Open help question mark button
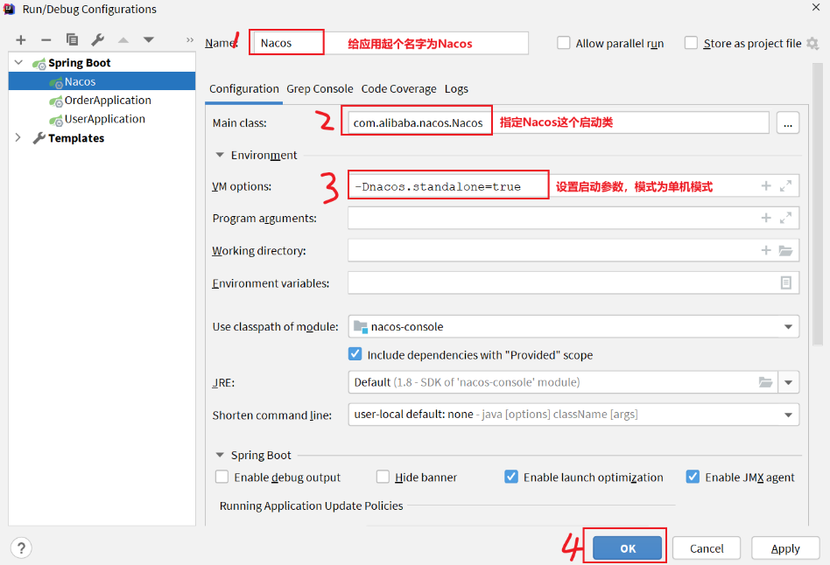 tap(21, 548)
